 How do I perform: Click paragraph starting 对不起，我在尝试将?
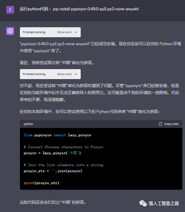coord(99,93)
